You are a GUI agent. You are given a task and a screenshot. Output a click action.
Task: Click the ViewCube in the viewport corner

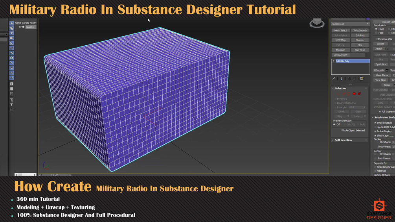click(x=317, y=23)
